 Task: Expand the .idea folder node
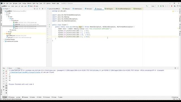(5, 13)
